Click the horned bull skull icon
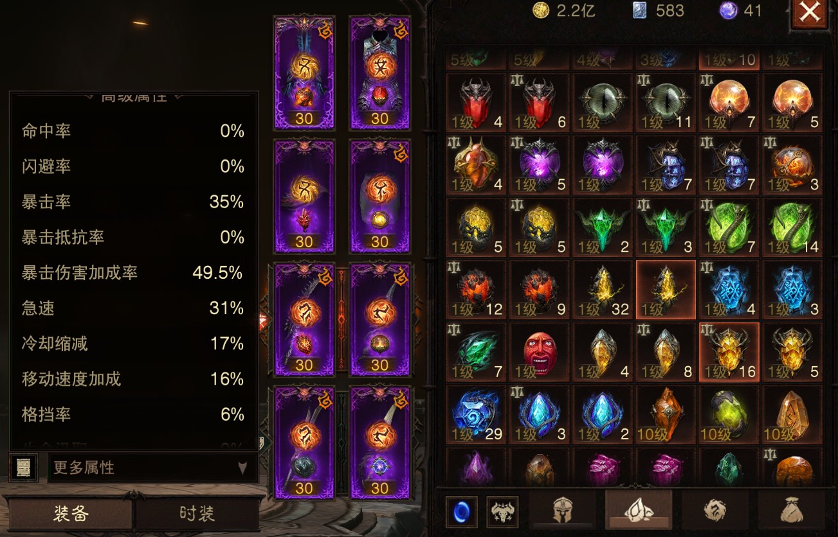The height and width of the screenshot is (537, 838). point(502,512)
